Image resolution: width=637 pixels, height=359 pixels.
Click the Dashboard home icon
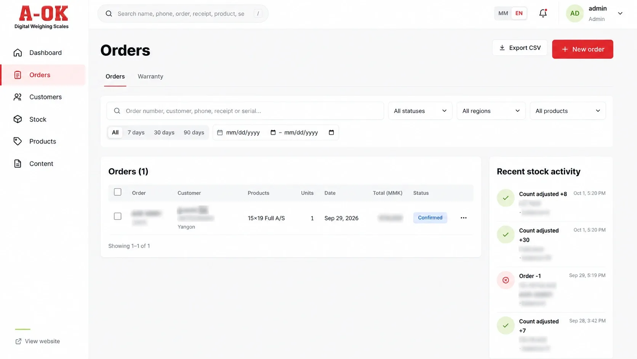point(18,53)
